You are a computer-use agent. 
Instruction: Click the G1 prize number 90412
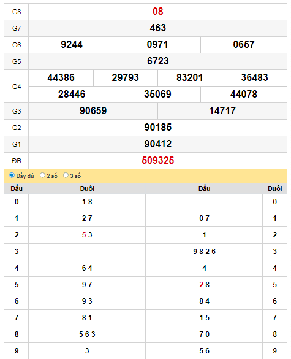(157, 144)
